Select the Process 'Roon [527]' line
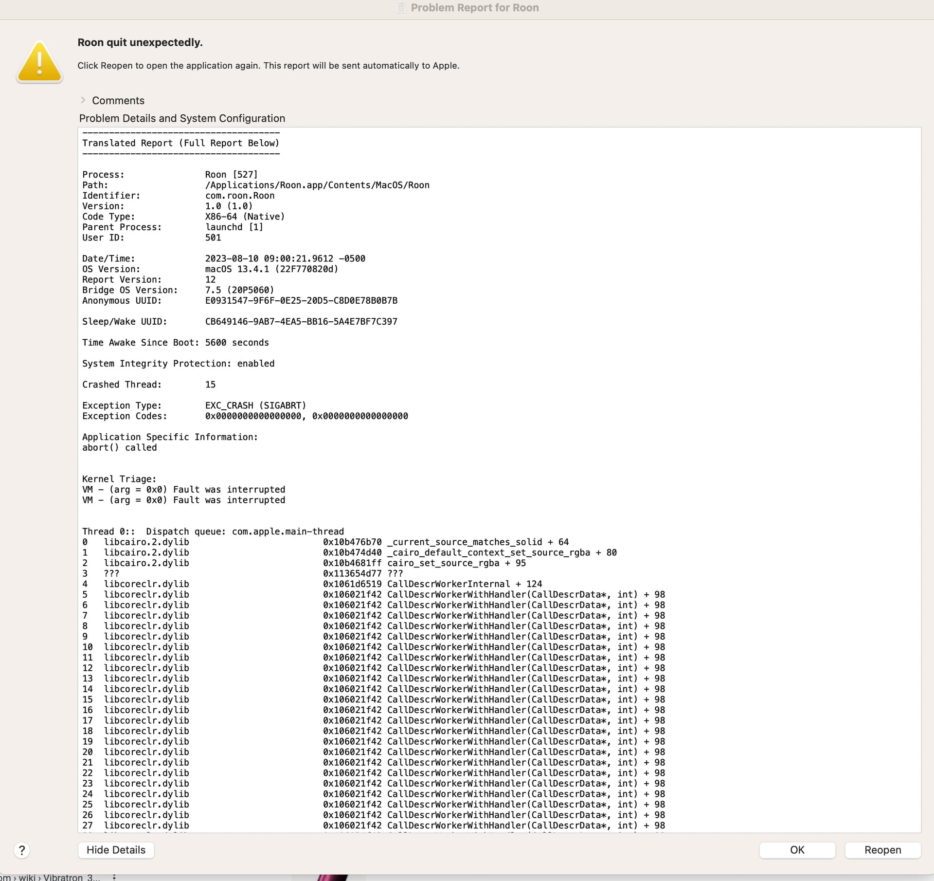Image resolution: width=934 pixels, height=881 pixels. [x=170, y=174]
